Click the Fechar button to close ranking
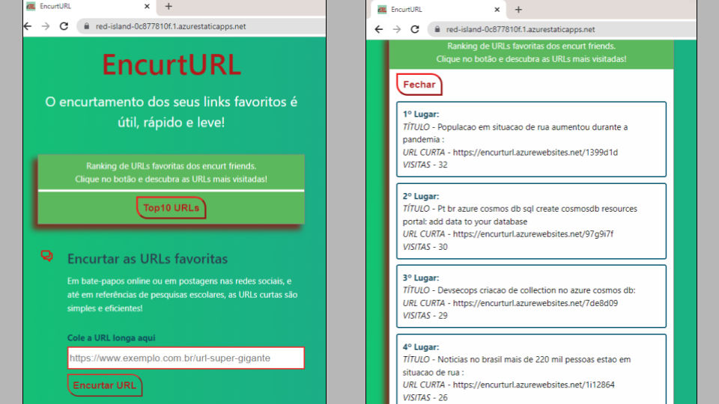Image resolution: width=719 pixels, height=404 pixels. pyautogui.click(x=419, y=85)
